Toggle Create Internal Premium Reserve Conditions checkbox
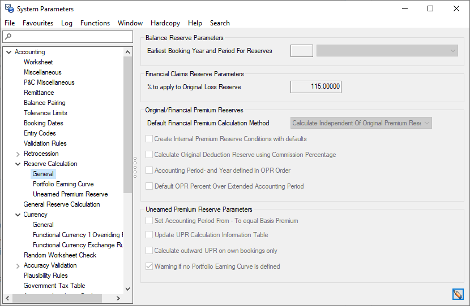 [149, 139]
